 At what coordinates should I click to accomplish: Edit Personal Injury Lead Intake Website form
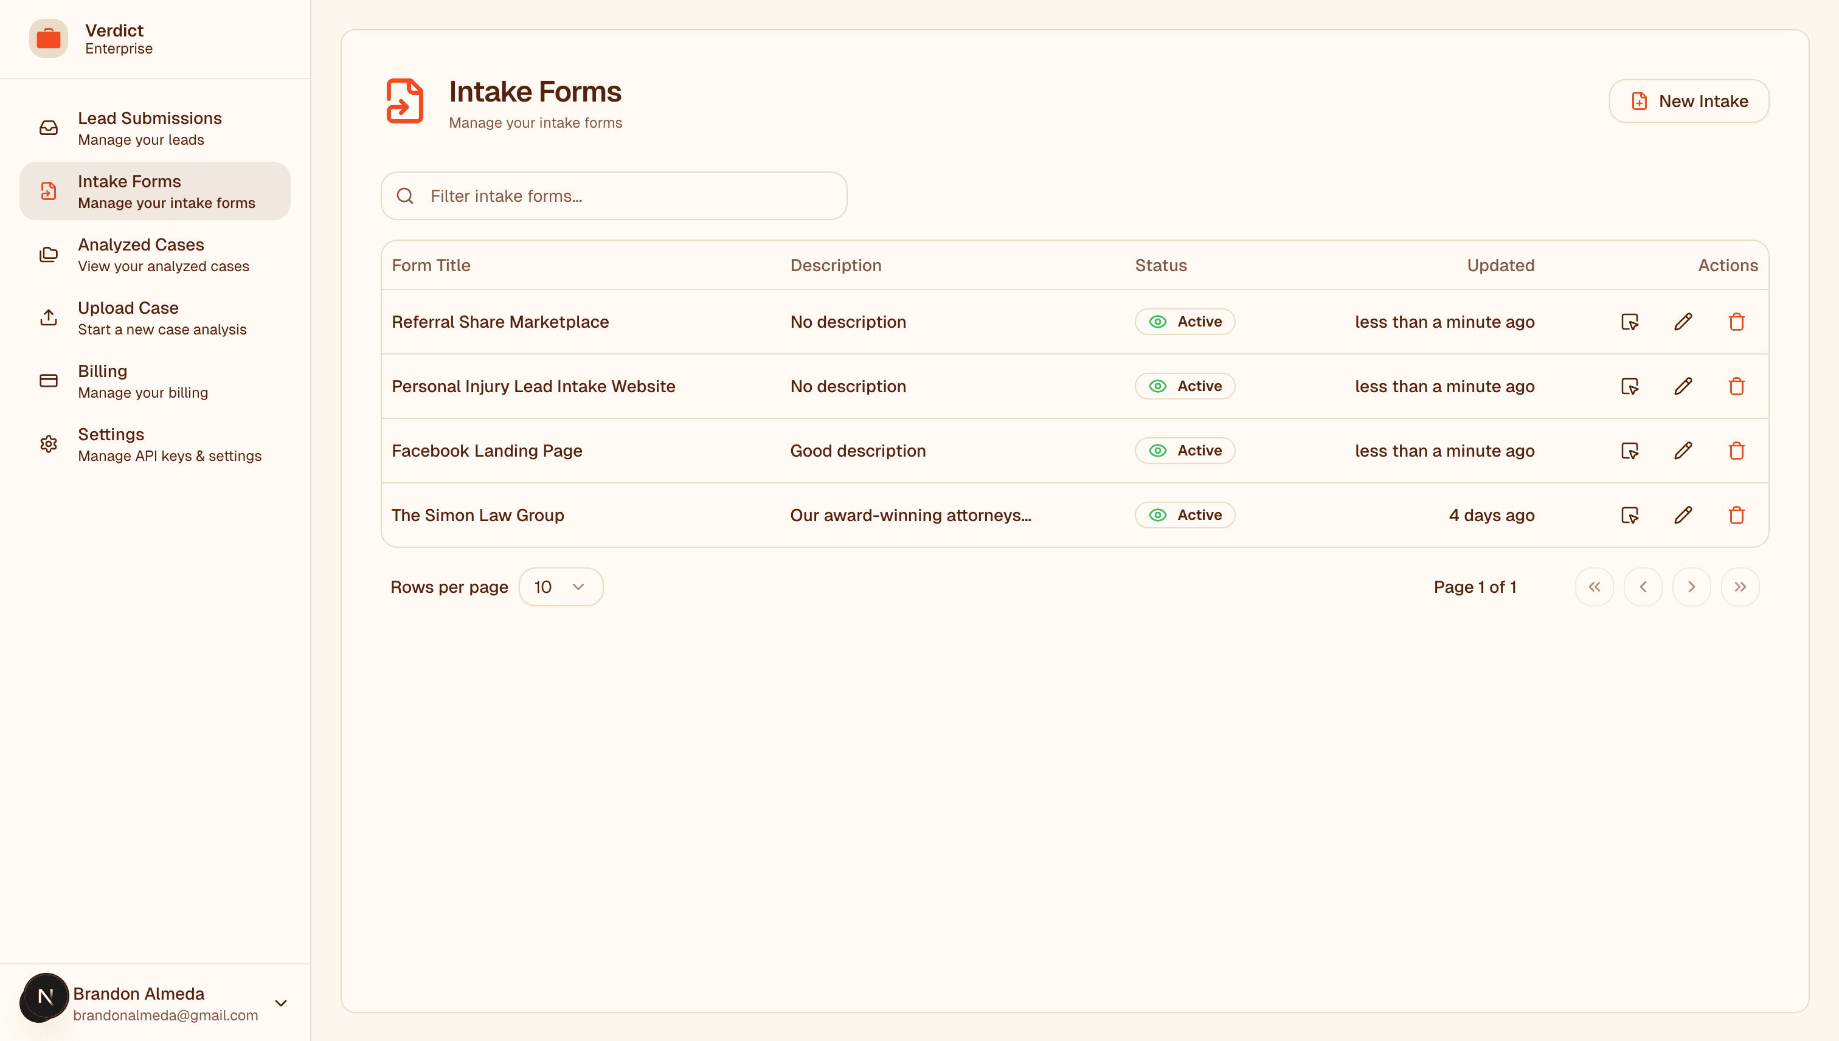pyautogui.click(x=1683, y=386)
